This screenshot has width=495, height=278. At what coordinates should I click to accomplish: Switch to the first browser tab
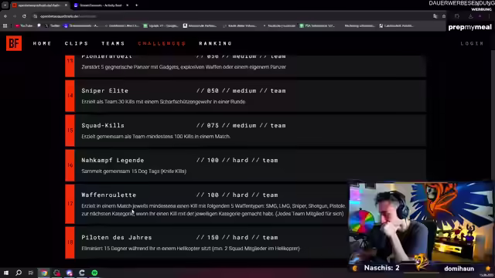pyautogui.click(x=39, y=5)
